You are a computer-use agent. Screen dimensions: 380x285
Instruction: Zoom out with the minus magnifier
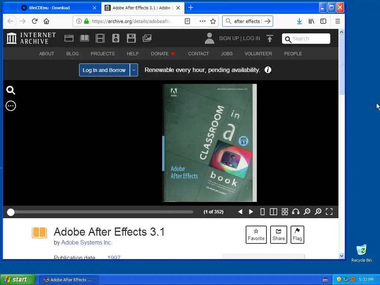(307, 212)
